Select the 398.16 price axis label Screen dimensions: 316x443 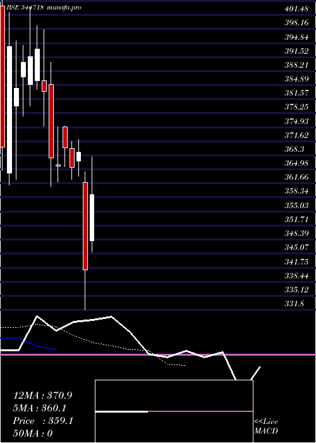tap(296, 23)
